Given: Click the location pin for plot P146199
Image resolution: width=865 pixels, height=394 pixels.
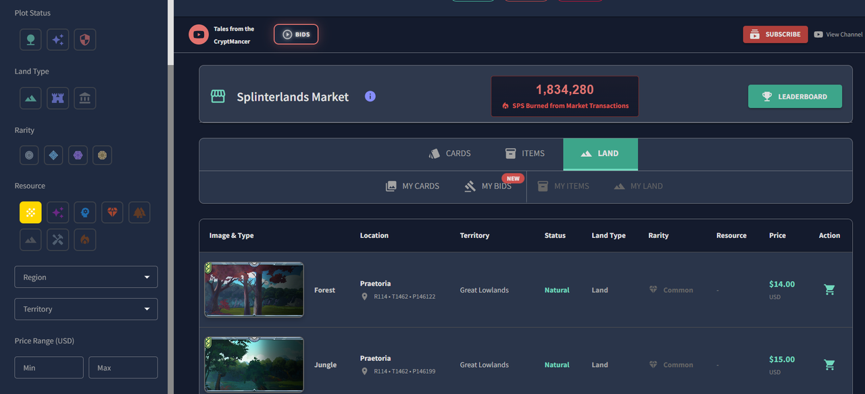Looking at the screenshot, I should [365, 372].
